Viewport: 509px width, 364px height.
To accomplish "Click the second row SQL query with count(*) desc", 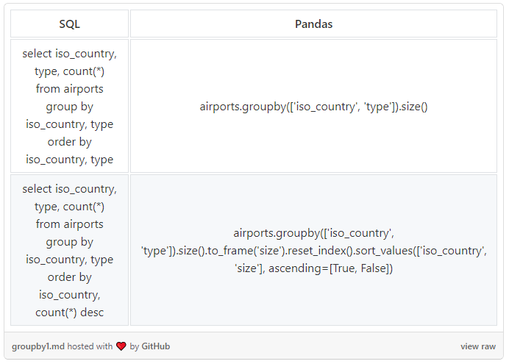I will pos(69,250).
